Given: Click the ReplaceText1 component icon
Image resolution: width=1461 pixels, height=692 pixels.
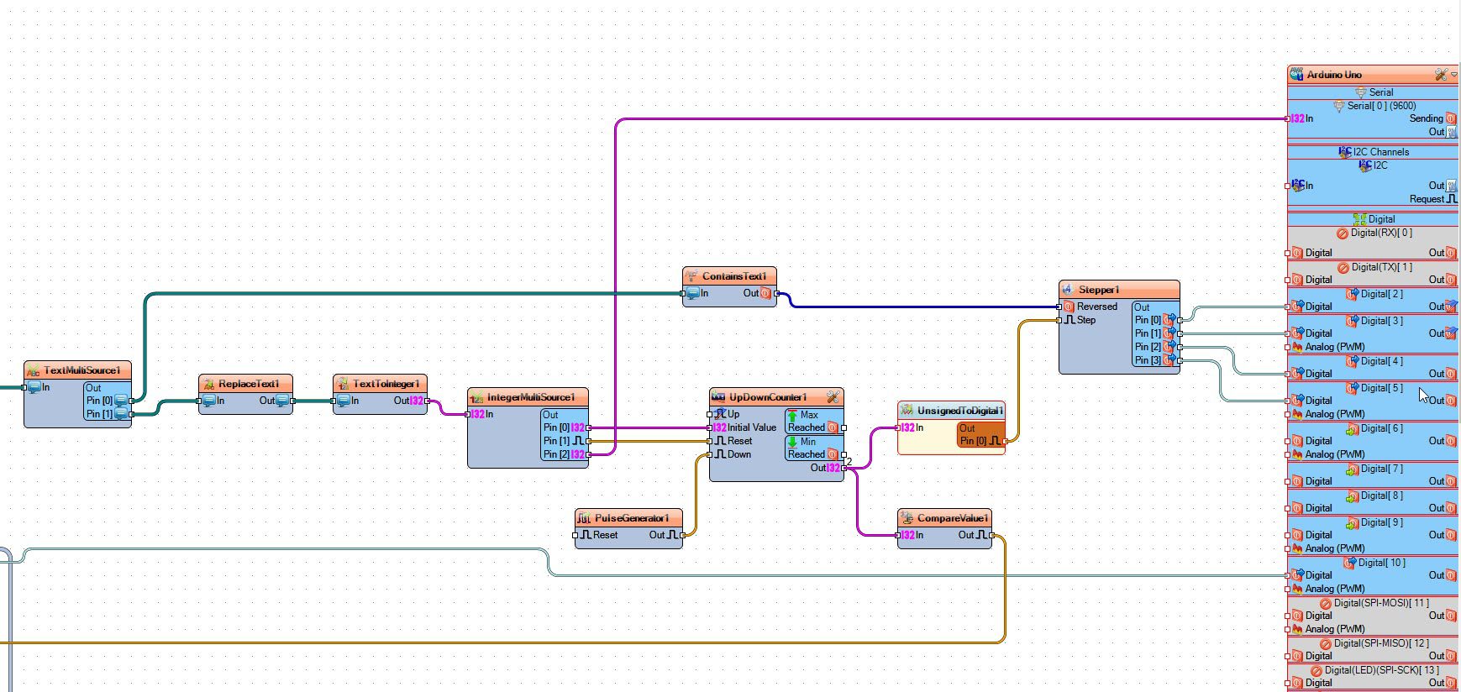Looking at the screenshot, I should click(x=208, y=383).
